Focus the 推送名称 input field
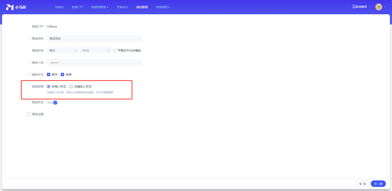392x191 pixels. click(95, 39)
